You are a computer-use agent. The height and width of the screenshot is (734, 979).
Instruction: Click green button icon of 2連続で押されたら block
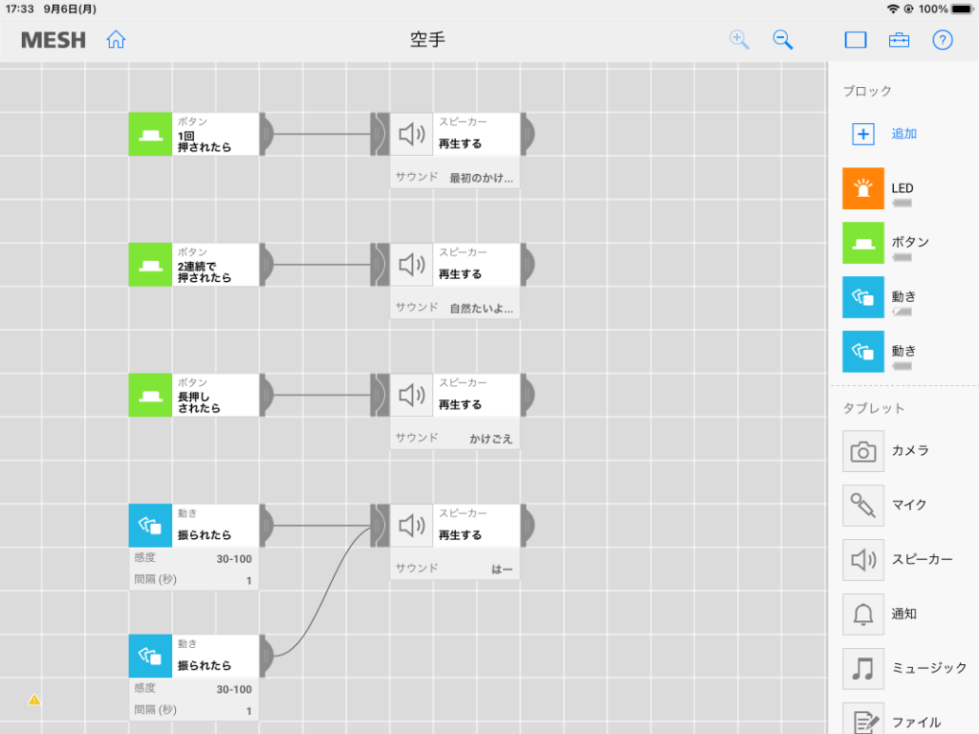(x=150, y=265)
